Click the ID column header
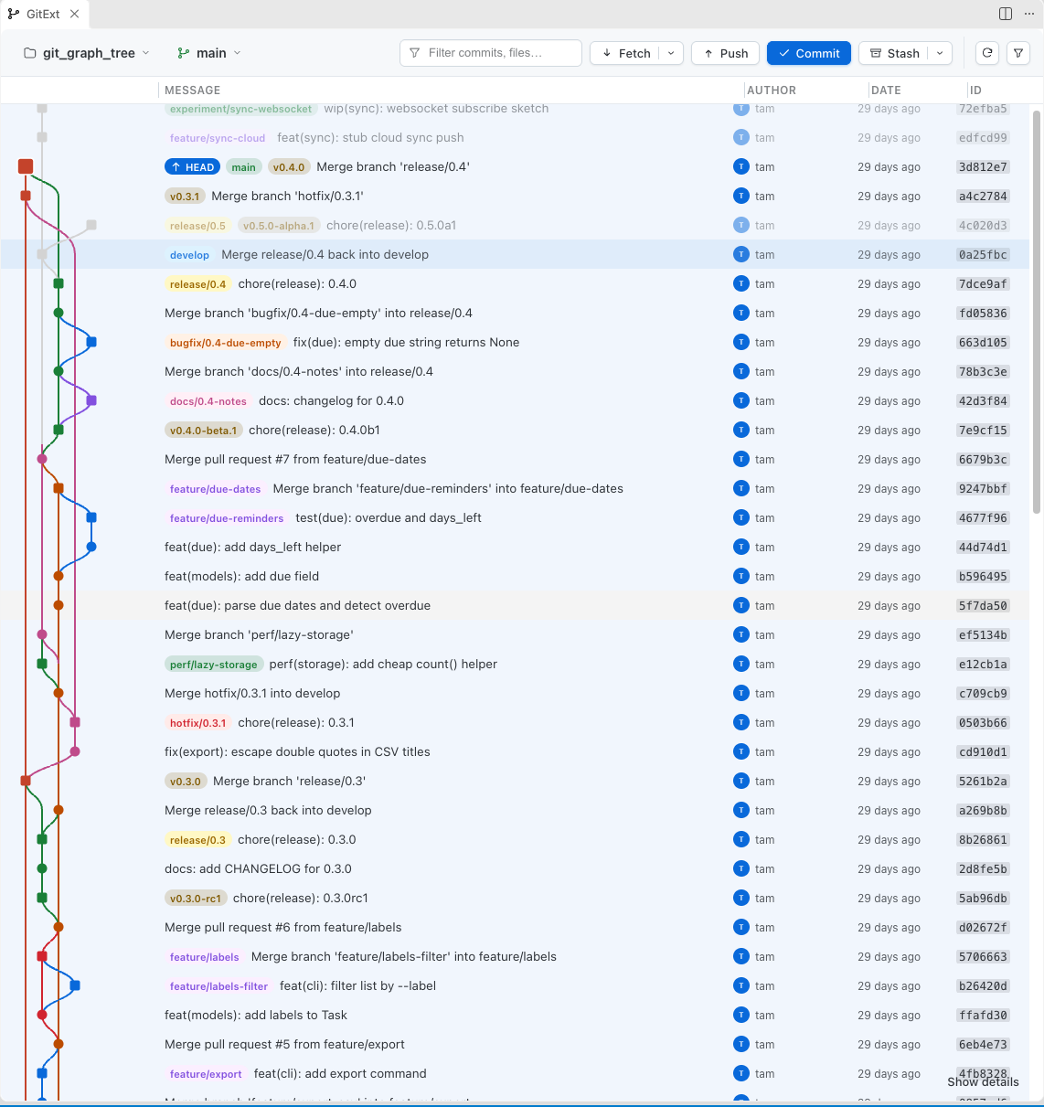 pos(975,90)
